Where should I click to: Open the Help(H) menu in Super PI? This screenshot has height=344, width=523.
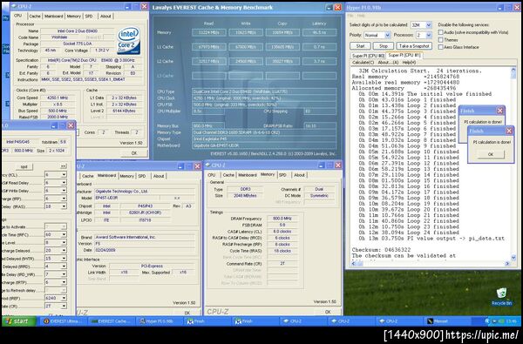tap(409, 63)
